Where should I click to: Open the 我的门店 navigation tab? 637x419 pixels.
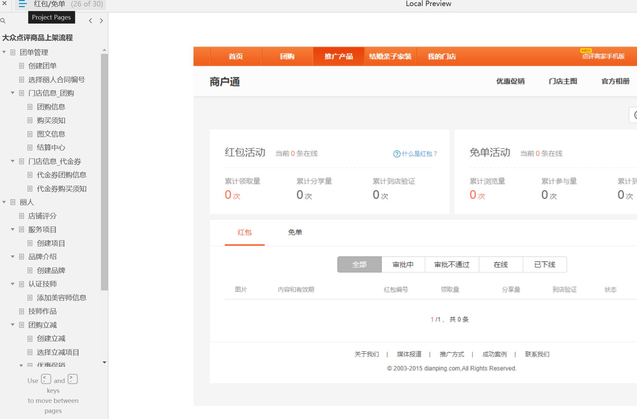(442, 57)
